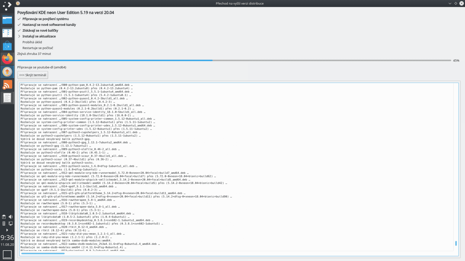Click the volume icon in the system tray
The width and height of the screenshot is (465, 261).
[x=10, y=217]
